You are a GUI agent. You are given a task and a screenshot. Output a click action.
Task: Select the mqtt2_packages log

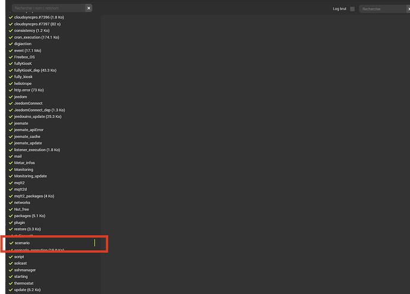point(34,196)
